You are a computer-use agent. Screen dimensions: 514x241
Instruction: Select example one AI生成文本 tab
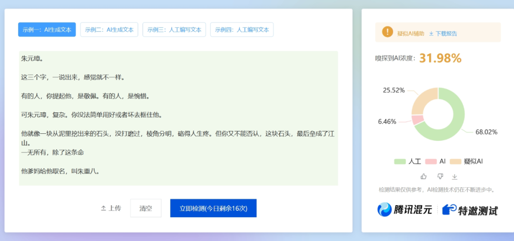47,30
